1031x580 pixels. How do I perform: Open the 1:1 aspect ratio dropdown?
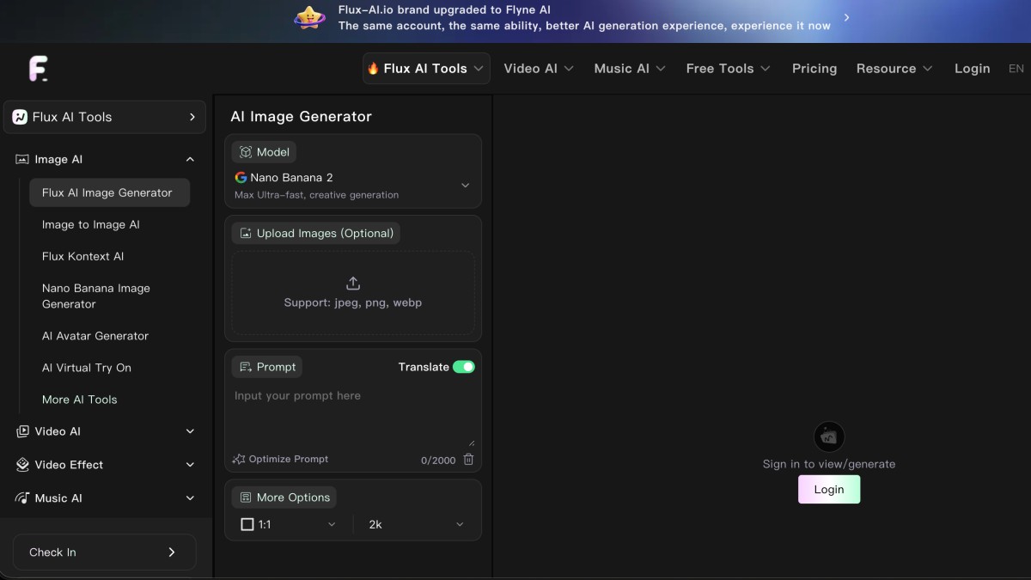[x=289, y=524]
